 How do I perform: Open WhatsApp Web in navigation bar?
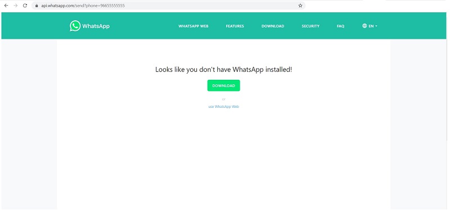(193, 26)
